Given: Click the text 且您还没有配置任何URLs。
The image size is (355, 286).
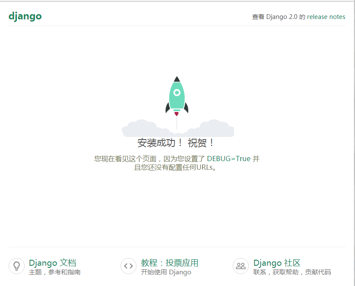Looking at the screenshot, I should point(175,168).
